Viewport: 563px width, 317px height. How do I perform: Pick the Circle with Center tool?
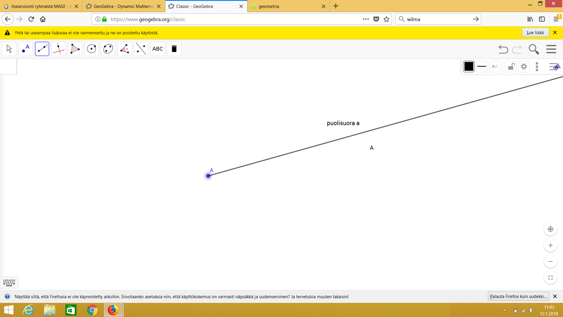(x=91, y=49)
